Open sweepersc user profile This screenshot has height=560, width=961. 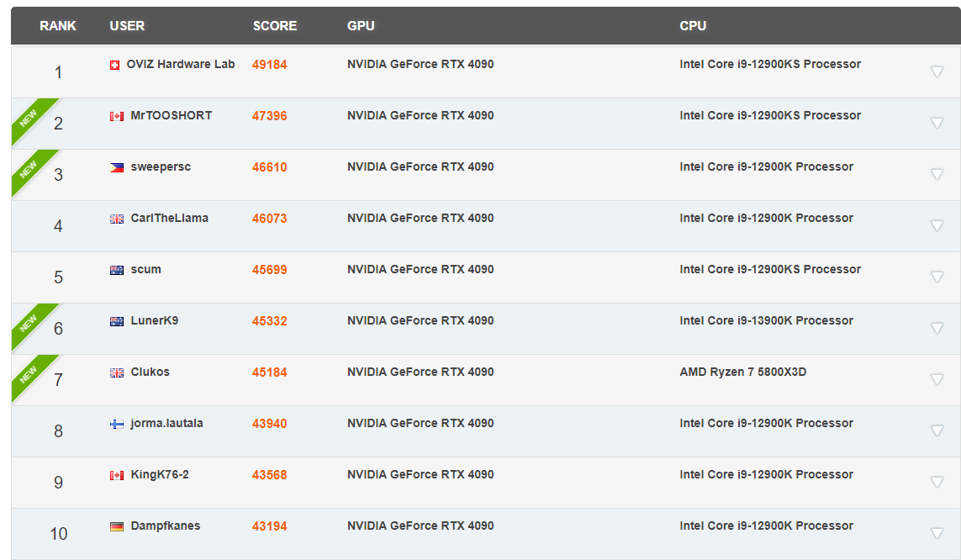click(x=161, y=166)
